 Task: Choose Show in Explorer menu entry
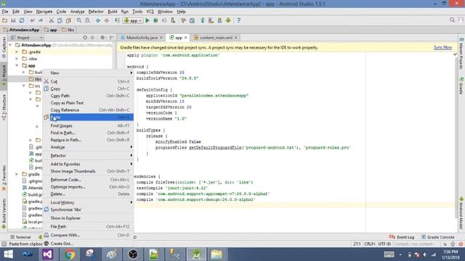click(89, 218)
